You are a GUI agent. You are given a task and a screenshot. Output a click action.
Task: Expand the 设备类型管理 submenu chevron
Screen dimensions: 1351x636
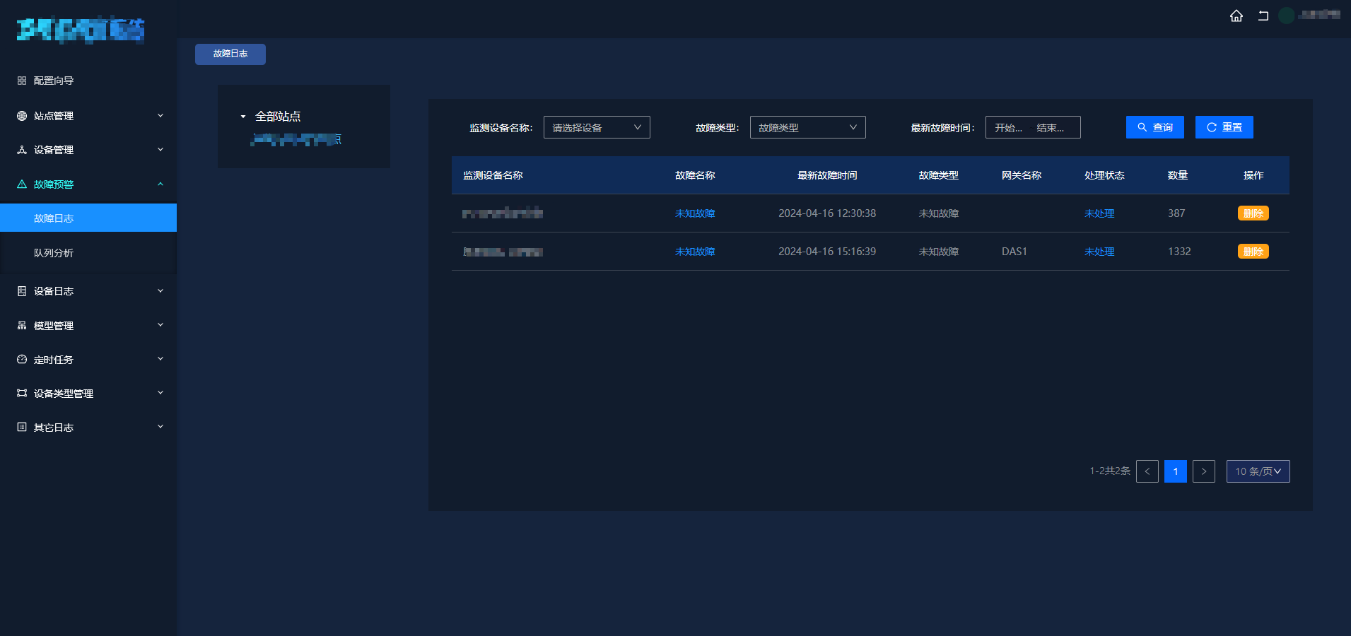[160, 393]
